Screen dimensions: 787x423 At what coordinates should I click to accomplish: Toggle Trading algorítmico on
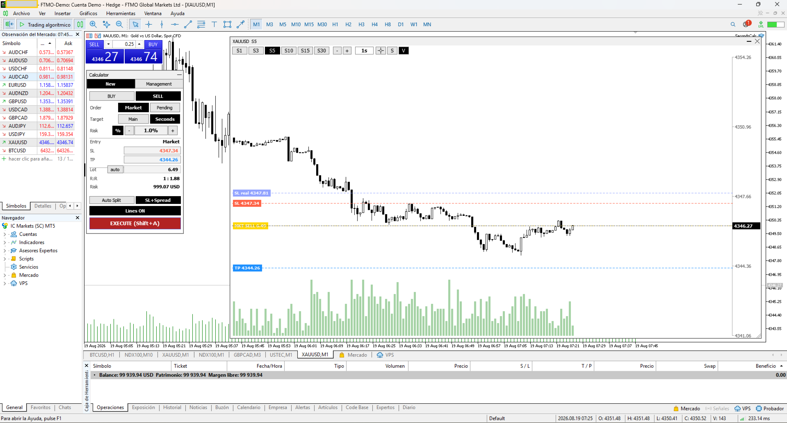click(x=45, y=25)
